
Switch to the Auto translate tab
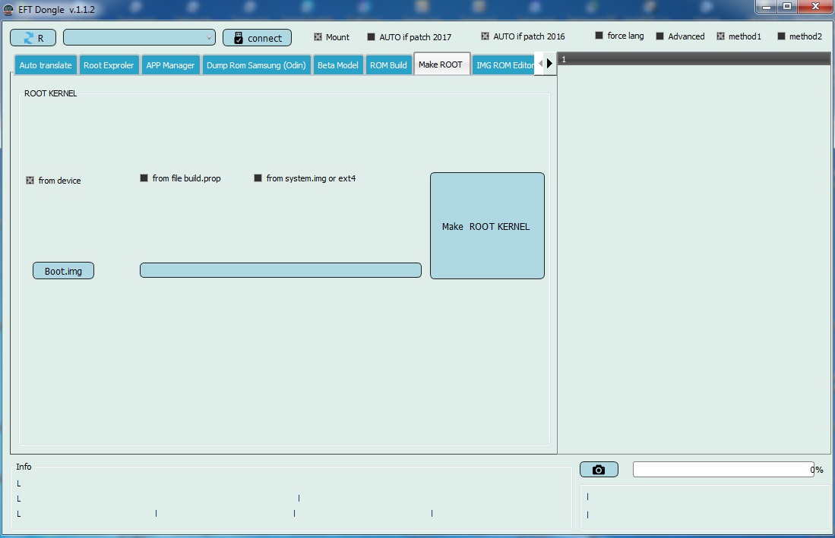46,64
